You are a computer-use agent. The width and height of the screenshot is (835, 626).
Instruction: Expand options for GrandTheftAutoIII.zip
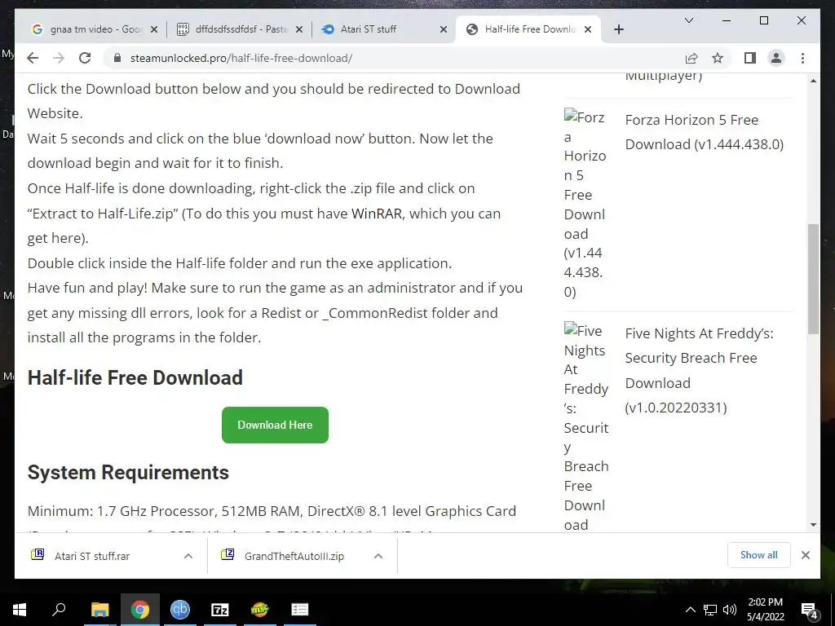[x=378, y=556]
